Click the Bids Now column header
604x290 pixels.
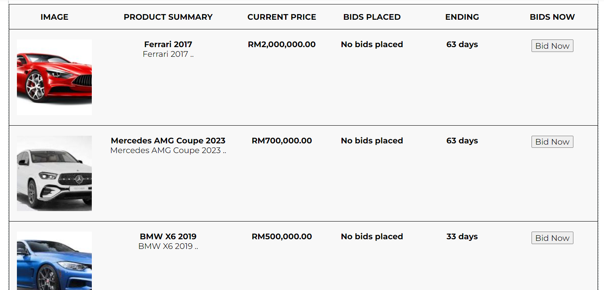(552, 17)
